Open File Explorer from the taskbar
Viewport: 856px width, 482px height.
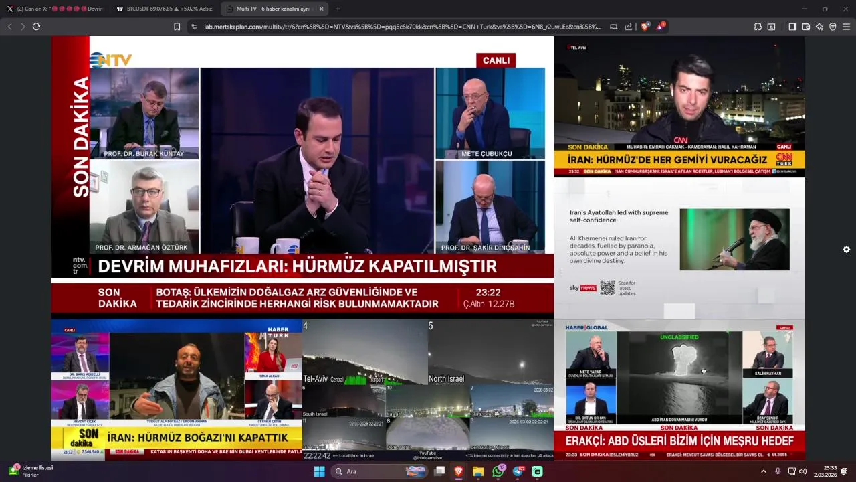[x=478, y=471]
